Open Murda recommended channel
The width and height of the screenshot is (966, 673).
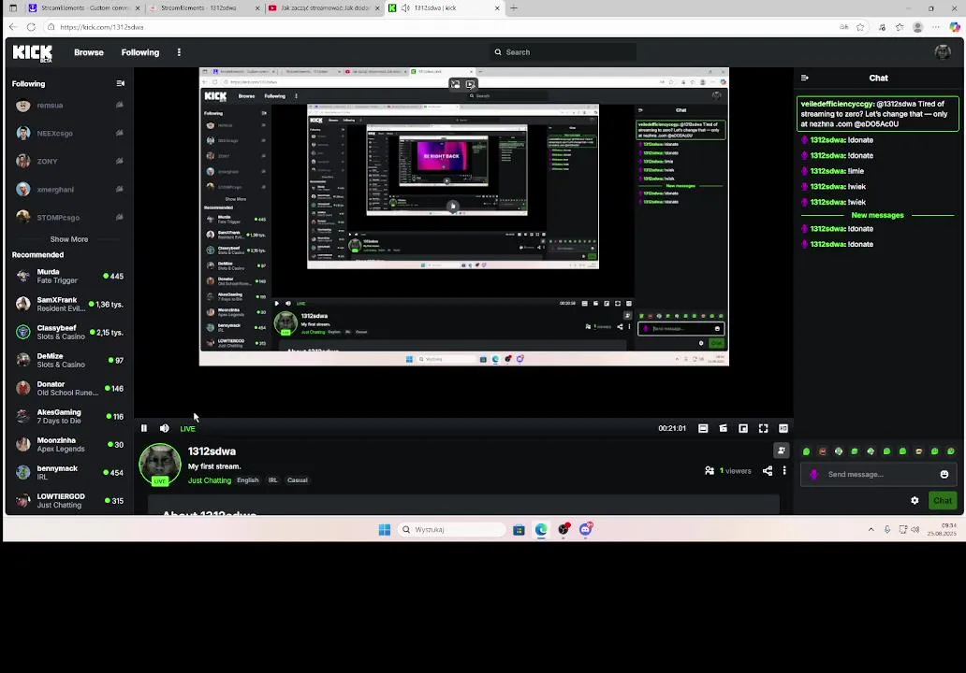coord(67,277)
